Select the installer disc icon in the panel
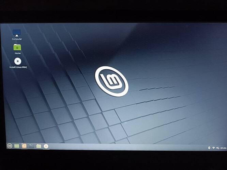This screenshot has height=170, width=227. [x=46, y=146]
